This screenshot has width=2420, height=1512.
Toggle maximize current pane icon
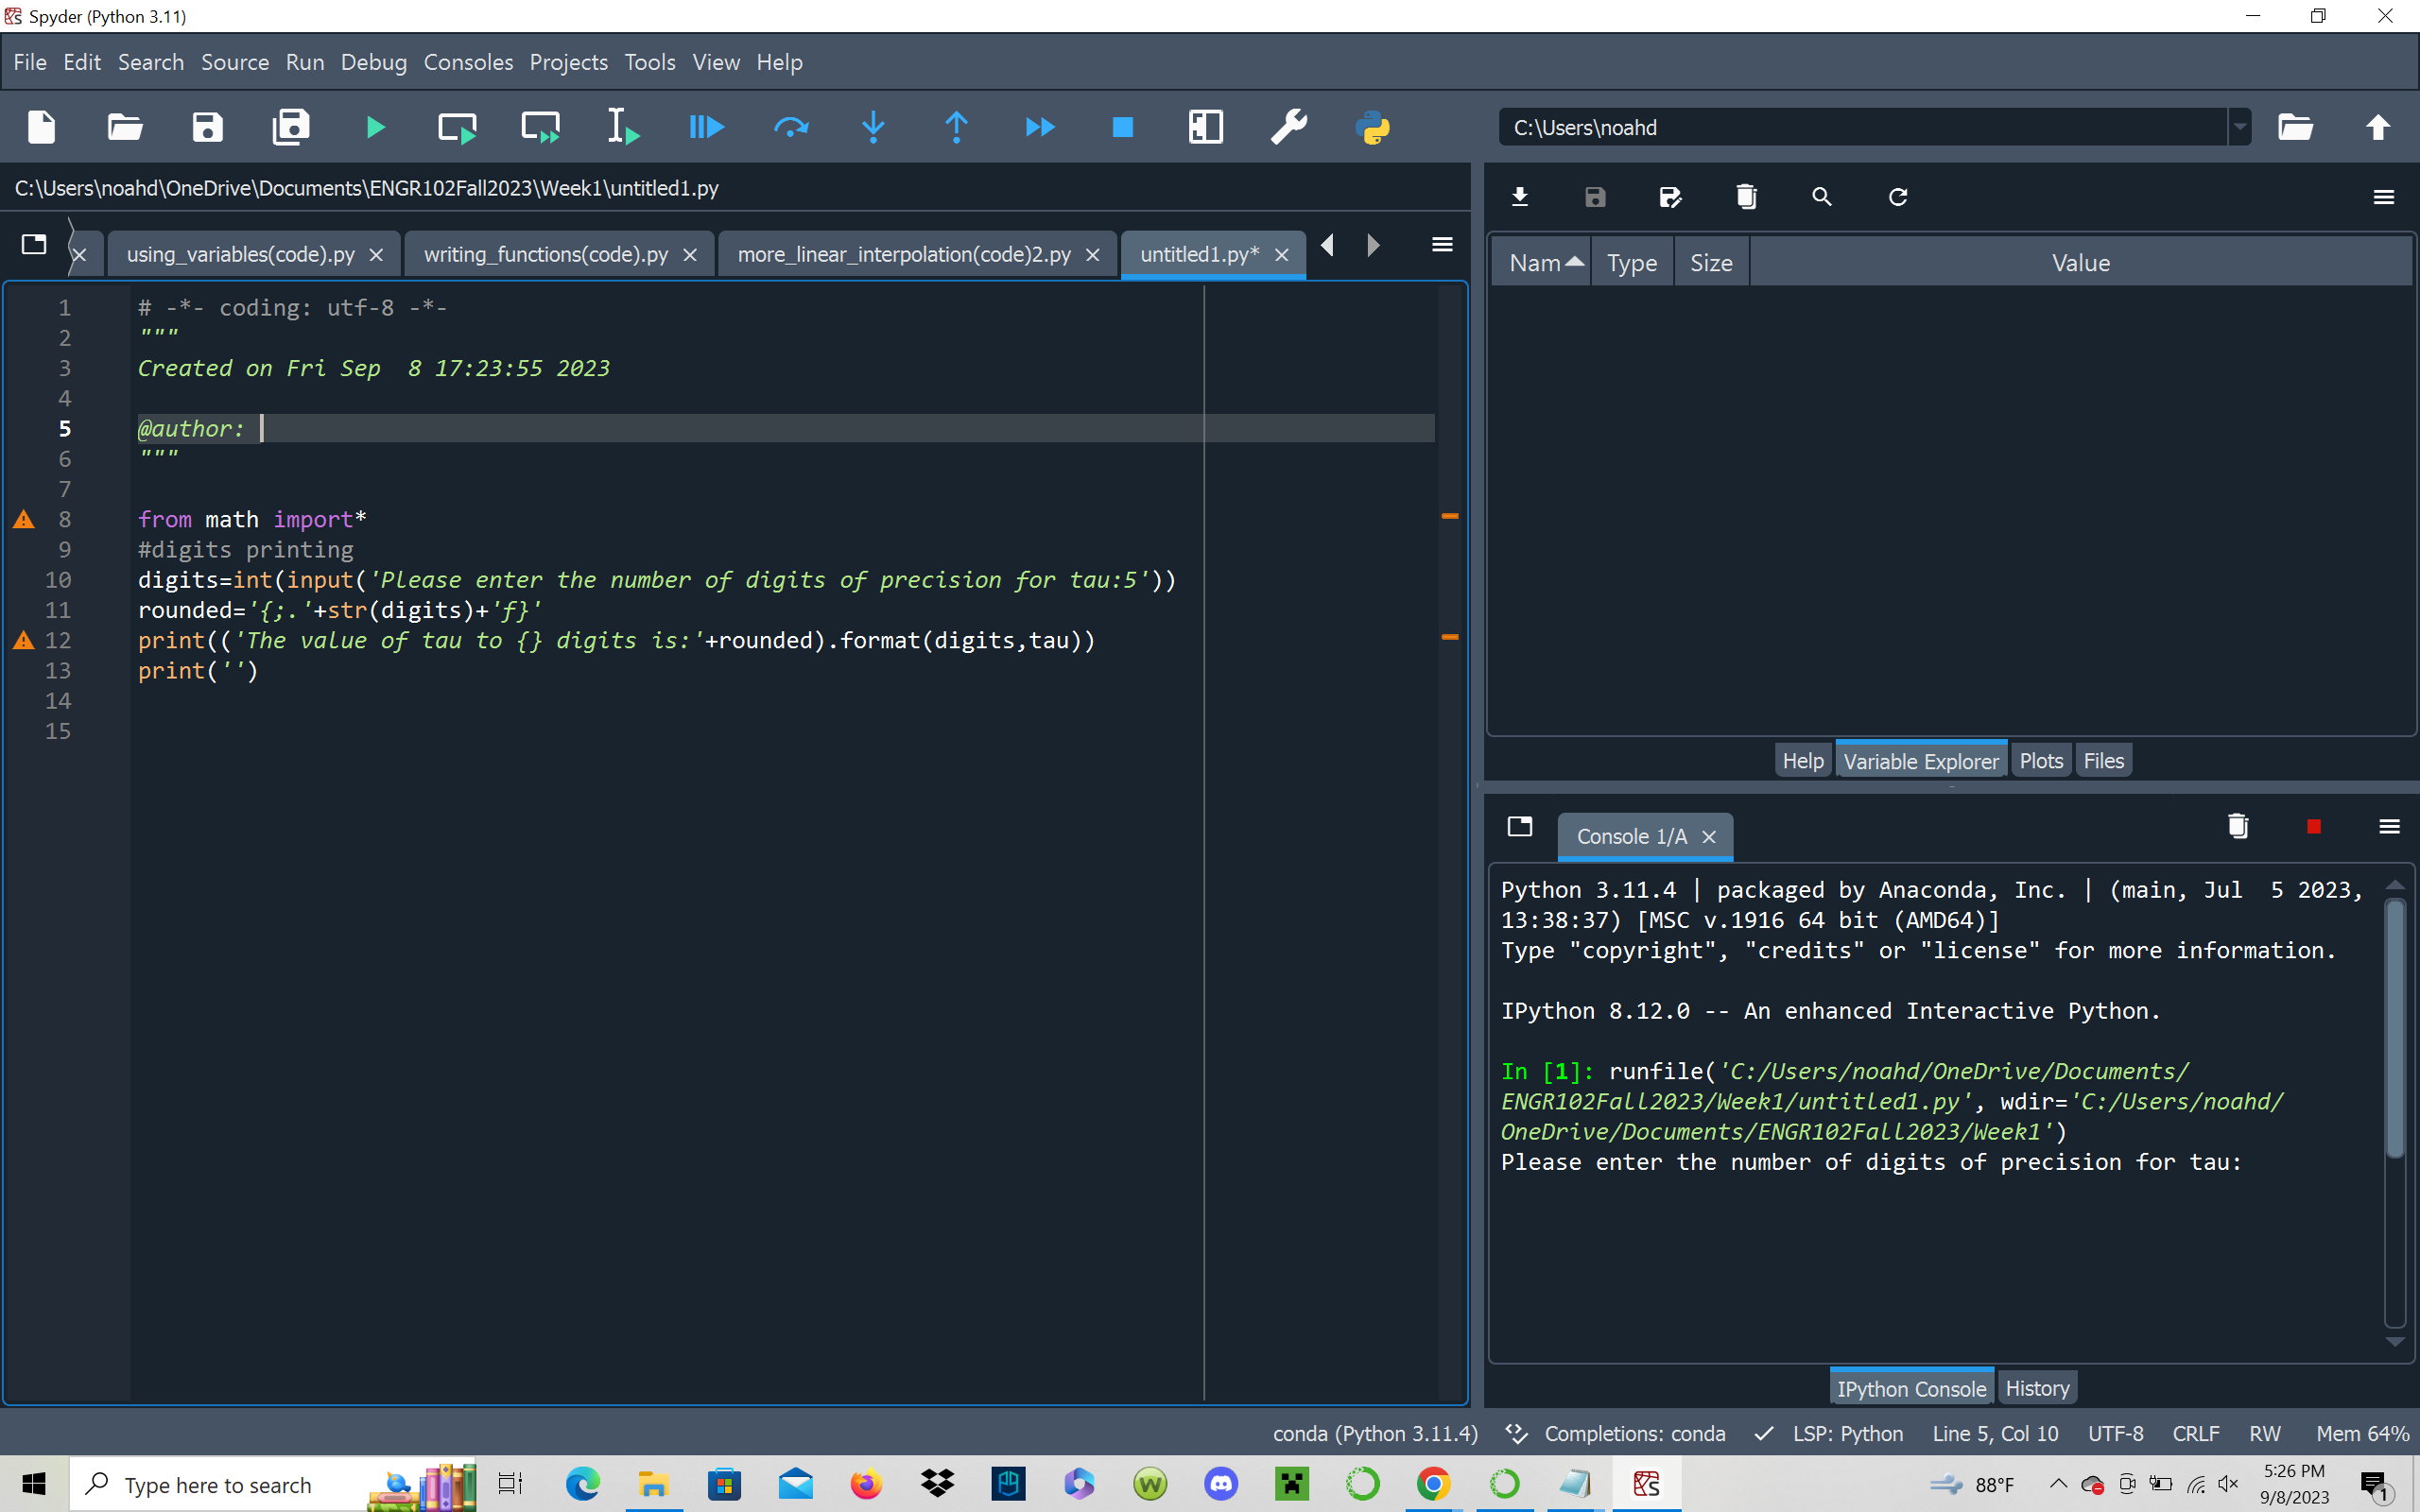[x=1205, y=127]
